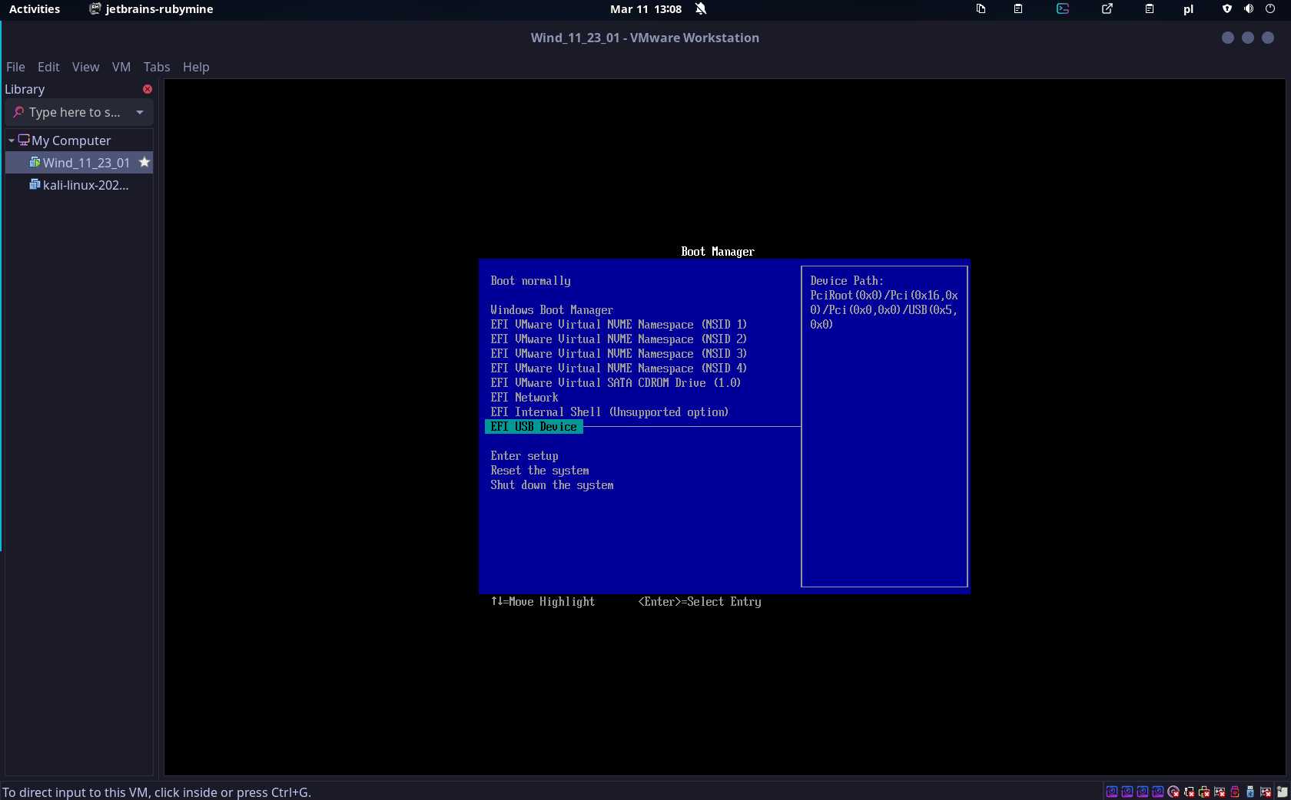
Task: Open the Help menu
Action: coord(196,67)
